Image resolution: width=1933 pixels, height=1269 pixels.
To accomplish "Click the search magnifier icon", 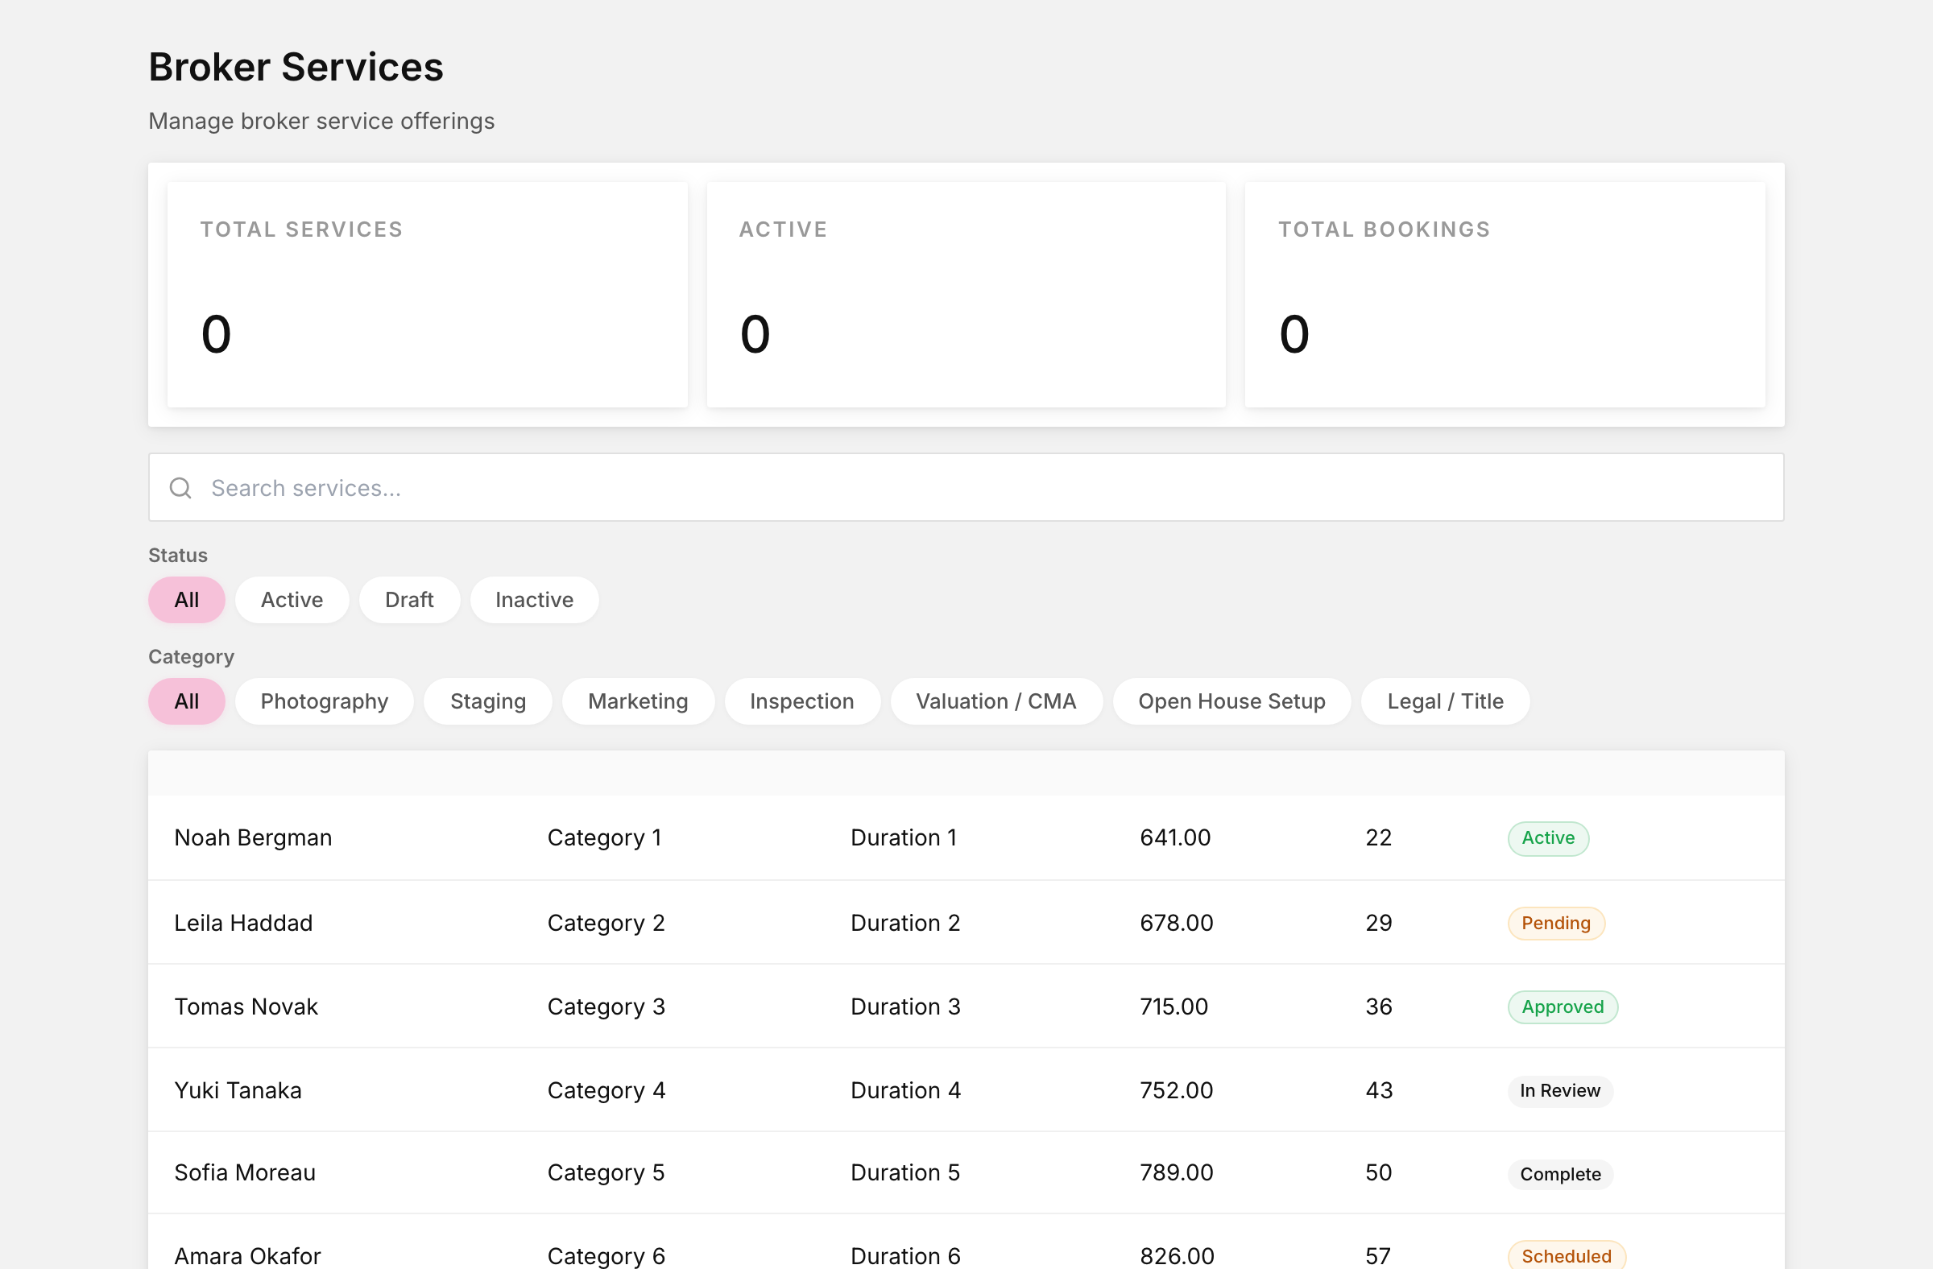I will (x=180, y=488).
